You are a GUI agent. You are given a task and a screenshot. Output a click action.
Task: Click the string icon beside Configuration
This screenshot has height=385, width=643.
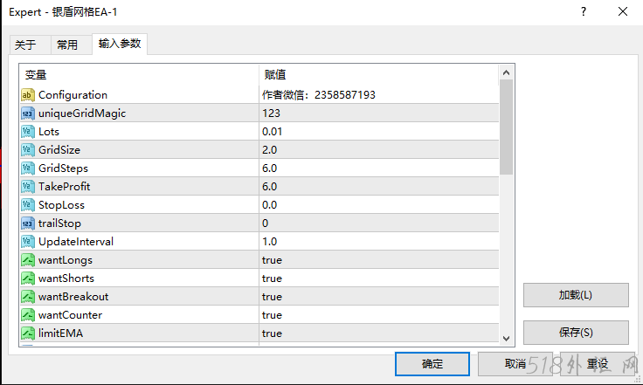coord(27,95)
